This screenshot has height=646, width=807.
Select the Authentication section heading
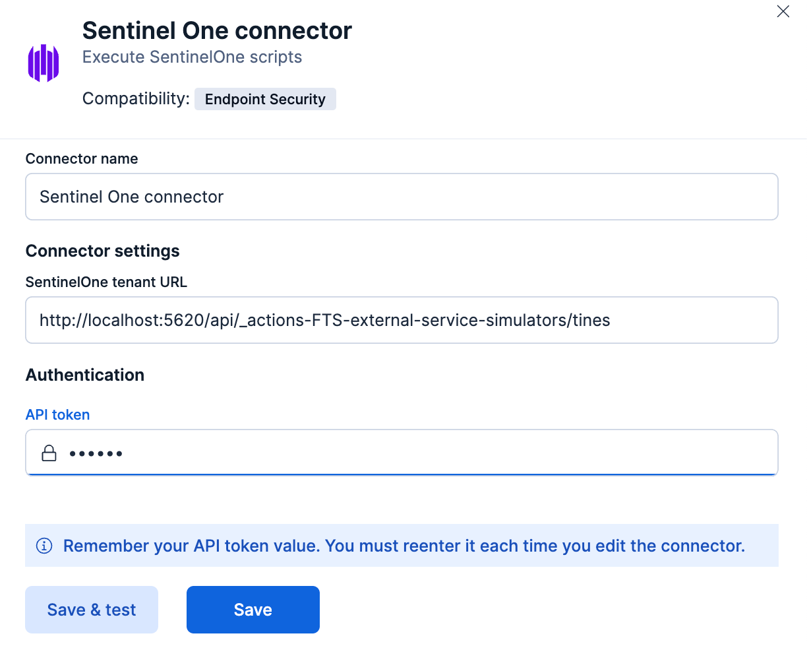[84, 375]
